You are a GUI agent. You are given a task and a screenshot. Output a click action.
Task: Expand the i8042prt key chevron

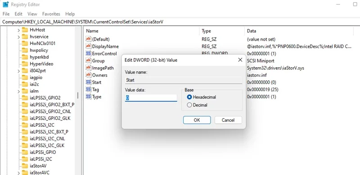click(x=19, y=71)
